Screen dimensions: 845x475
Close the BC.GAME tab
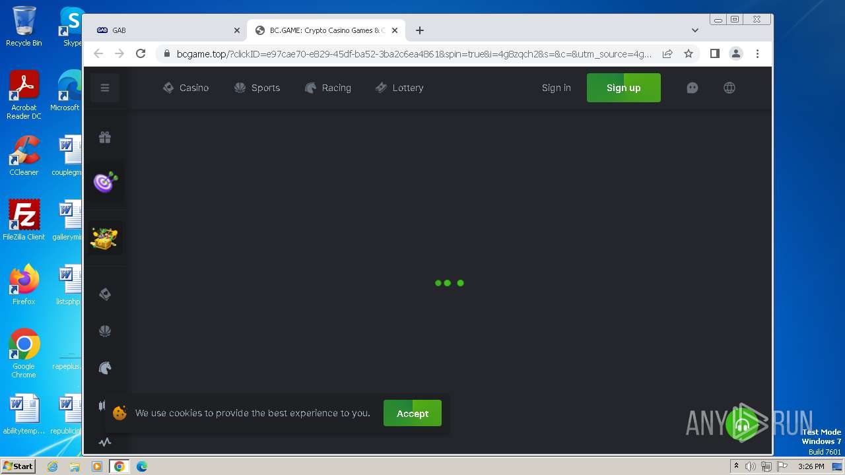click(395, 30)
